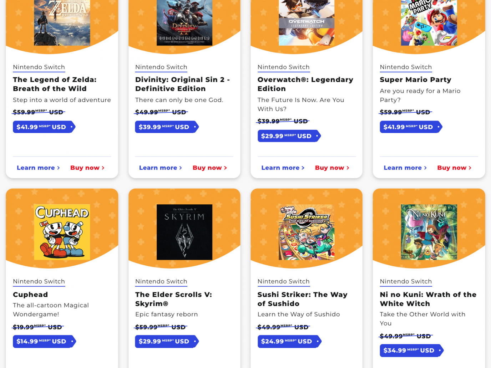The width and height of the screenshot is (491, 368).
Task: Select the Ni no Kuni cover art
Action: 429,232
